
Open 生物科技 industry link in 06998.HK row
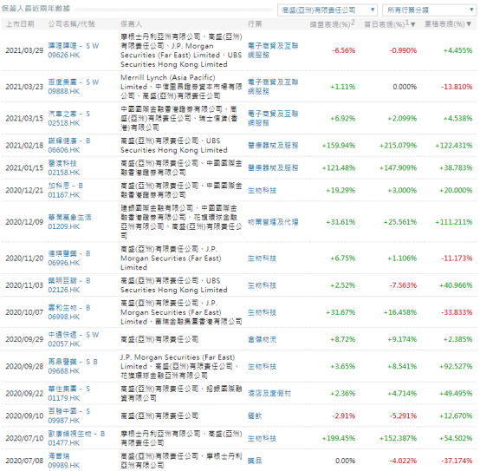click(262, 312)
